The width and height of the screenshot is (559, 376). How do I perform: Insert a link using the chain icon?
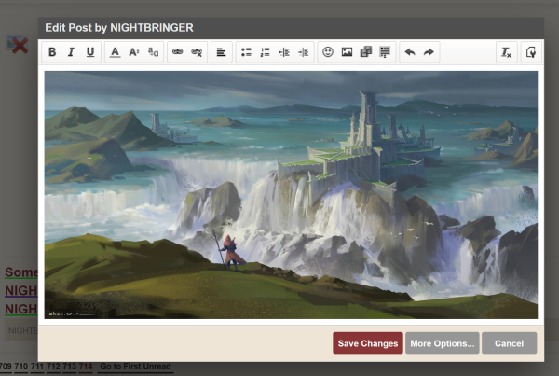(177, 52)
